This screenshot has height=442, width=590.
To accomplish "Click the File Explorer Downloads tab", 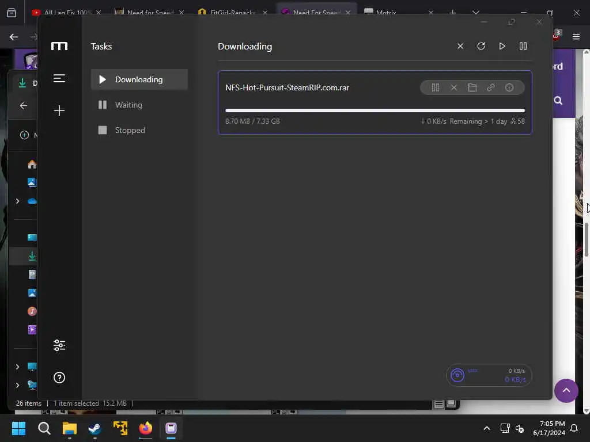I will click(24, 83).
